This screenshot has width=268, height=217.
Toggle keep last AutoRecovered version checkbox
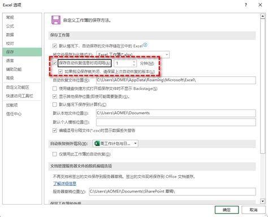[x=60, y=72]
